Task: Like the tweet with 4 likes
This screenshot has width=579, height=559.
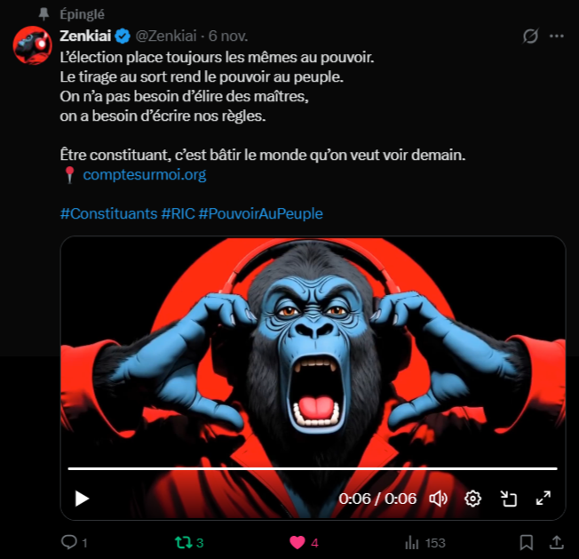Action: coord(298,542)
